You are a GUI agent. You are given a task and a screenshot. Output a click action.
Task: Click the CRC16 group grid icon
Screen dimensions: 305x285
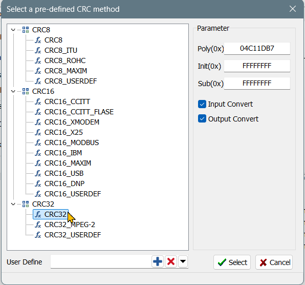coord(26,91)
